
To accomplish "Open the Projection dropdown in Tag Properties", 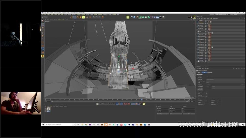I will coord(225,79).
